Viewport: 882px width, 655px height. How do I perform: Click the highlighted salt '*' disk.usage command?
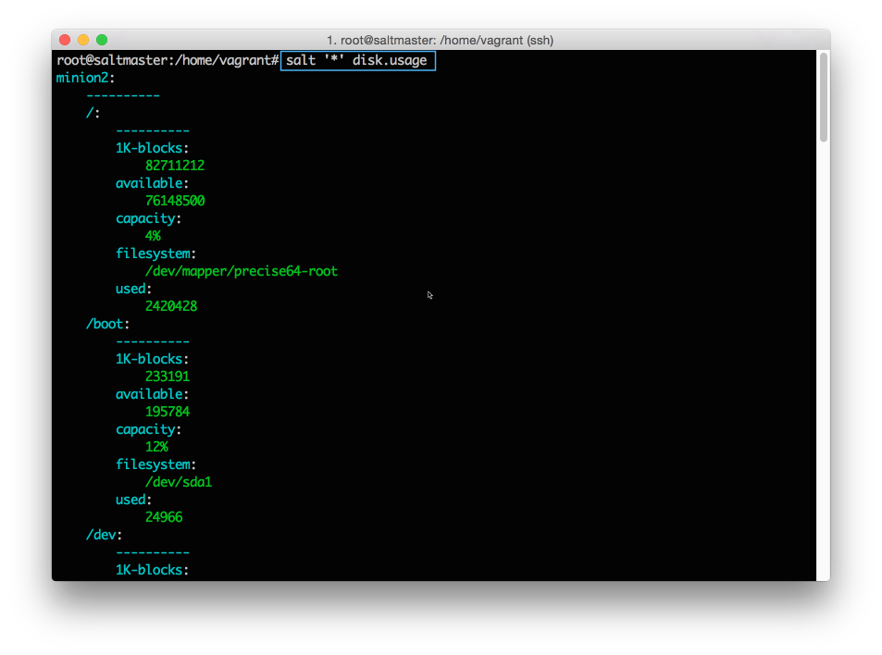[357, 60]
